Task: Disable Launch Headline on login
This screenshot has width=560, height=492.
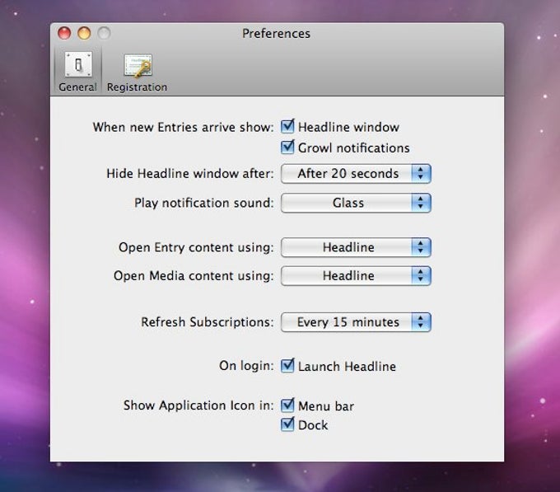Action: (x=287, y=366)
